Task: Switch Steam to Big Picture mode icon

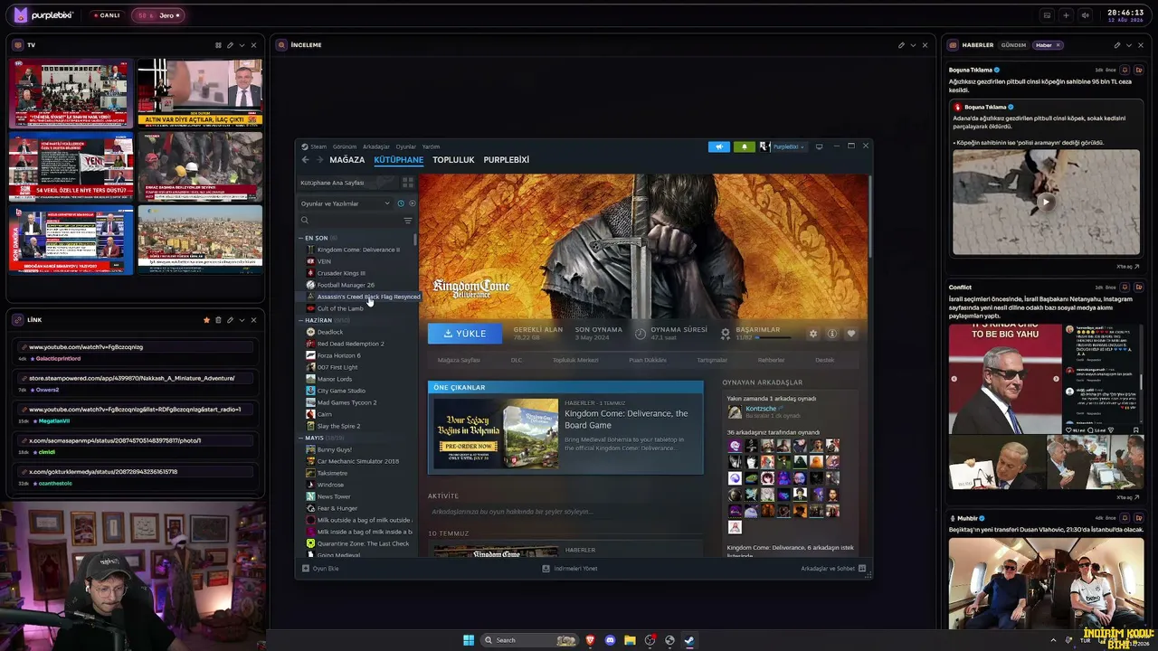Action: (819, 146)
